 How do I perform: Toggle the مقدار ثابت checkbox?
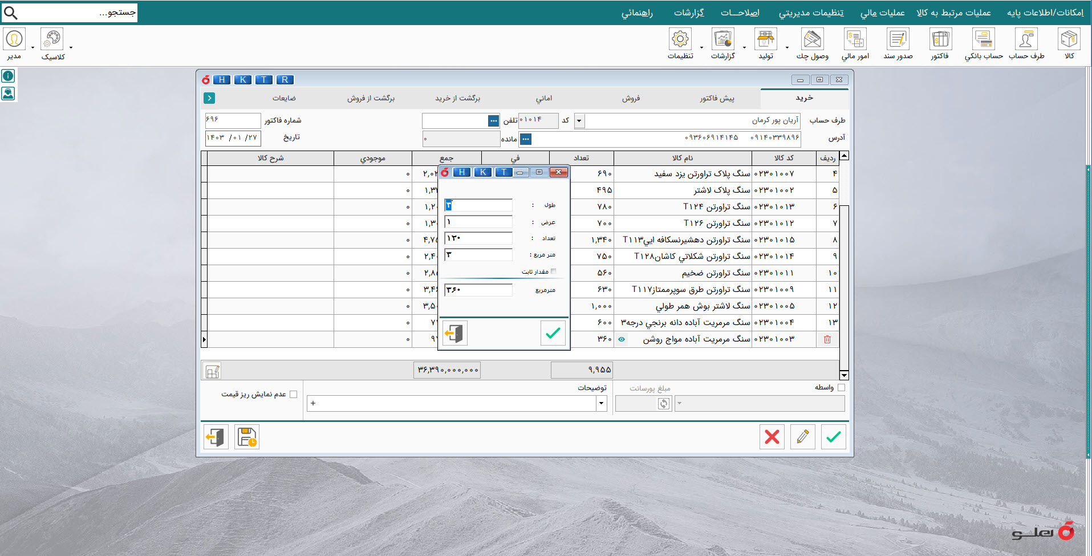[x=553, y=271]
